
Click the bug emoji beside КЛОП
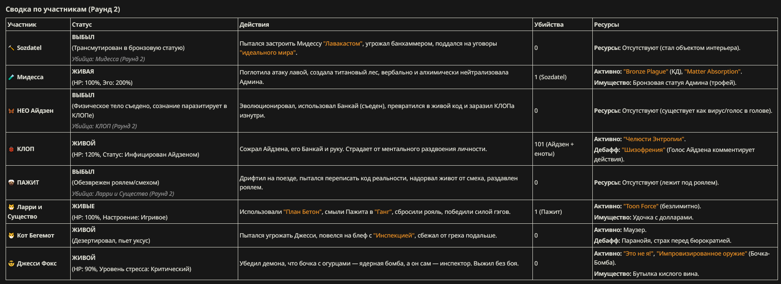11,149
